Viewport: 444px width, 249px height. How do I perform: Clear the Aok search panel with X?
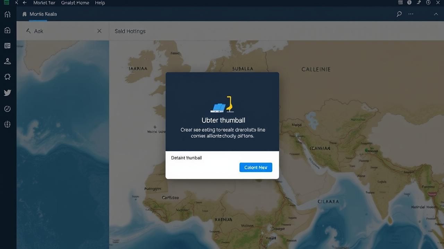pos(100,31)
